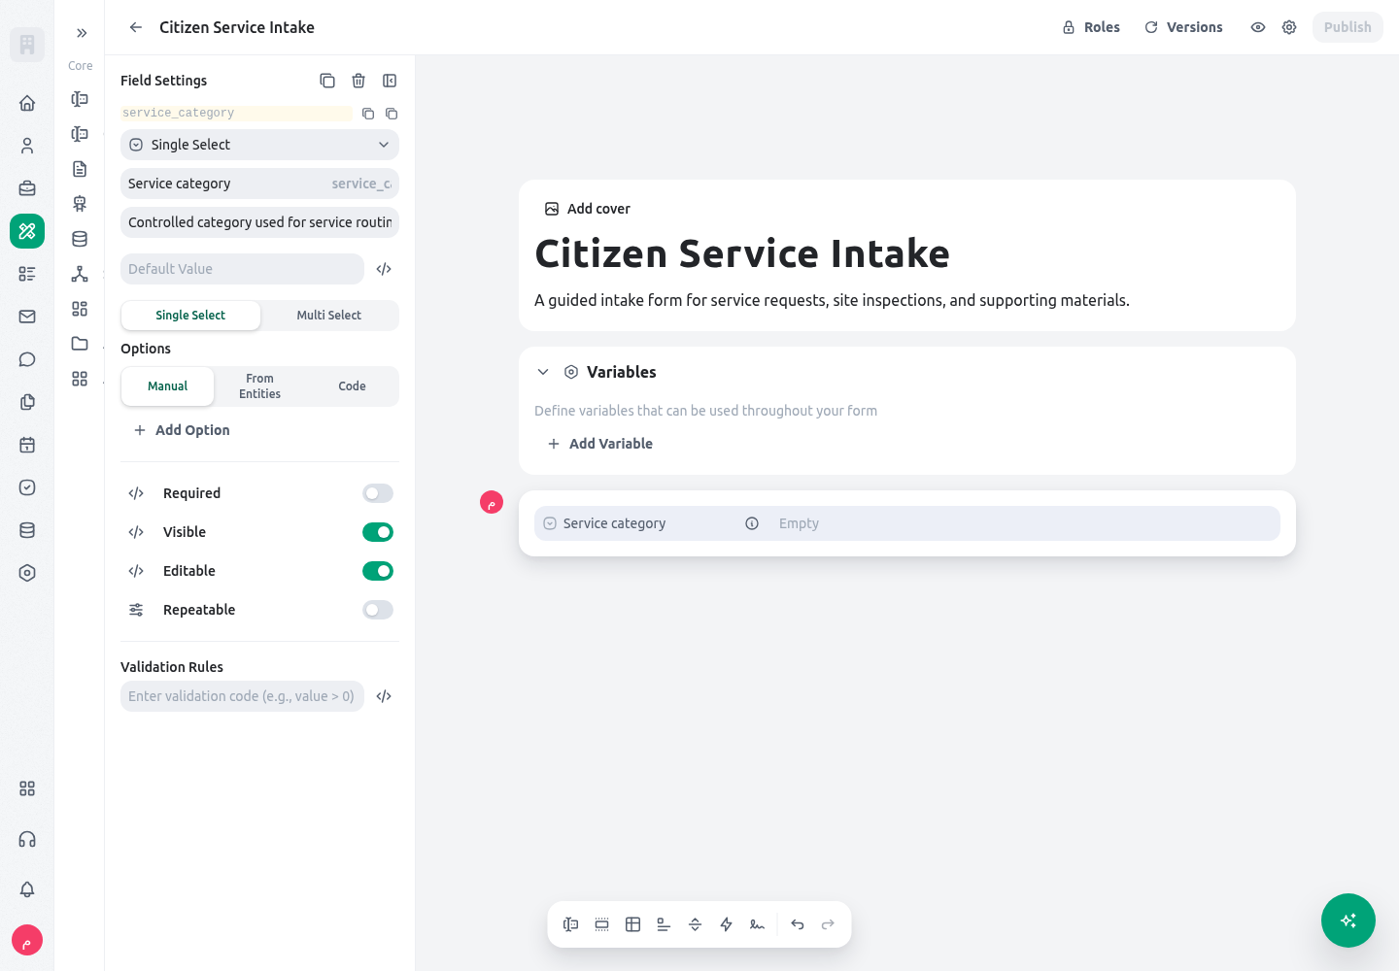Enable the Repeatable toggle
Image resolution: width=1399 pixels, height=971 pixels.
(x=378, y=610)
